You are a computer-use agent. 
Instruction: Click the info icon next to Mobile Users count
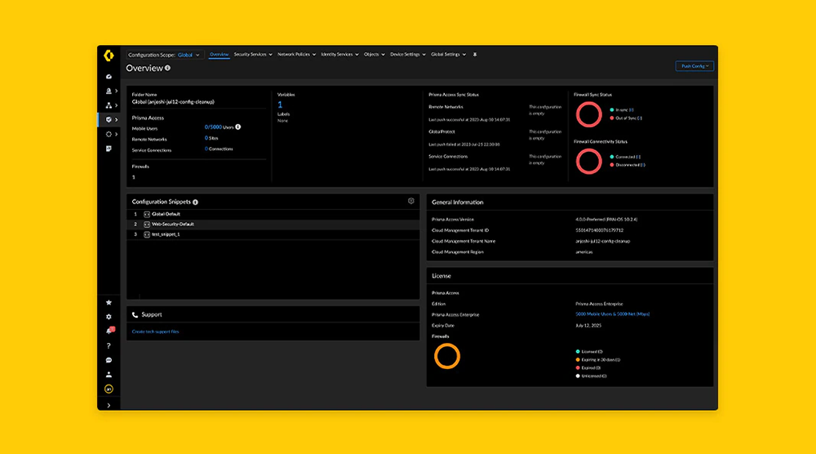237,127
